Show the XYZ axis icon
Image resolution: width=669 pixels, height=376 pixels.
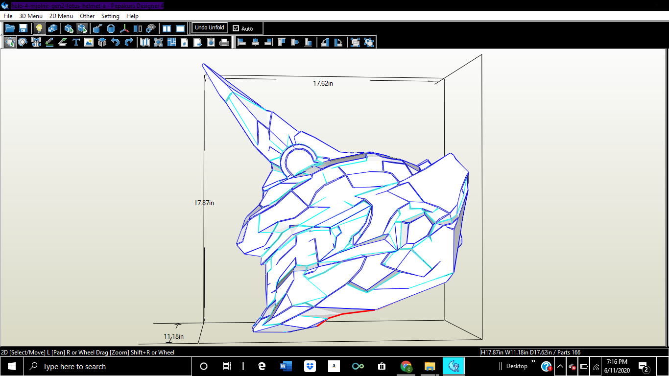coord(124,28)
